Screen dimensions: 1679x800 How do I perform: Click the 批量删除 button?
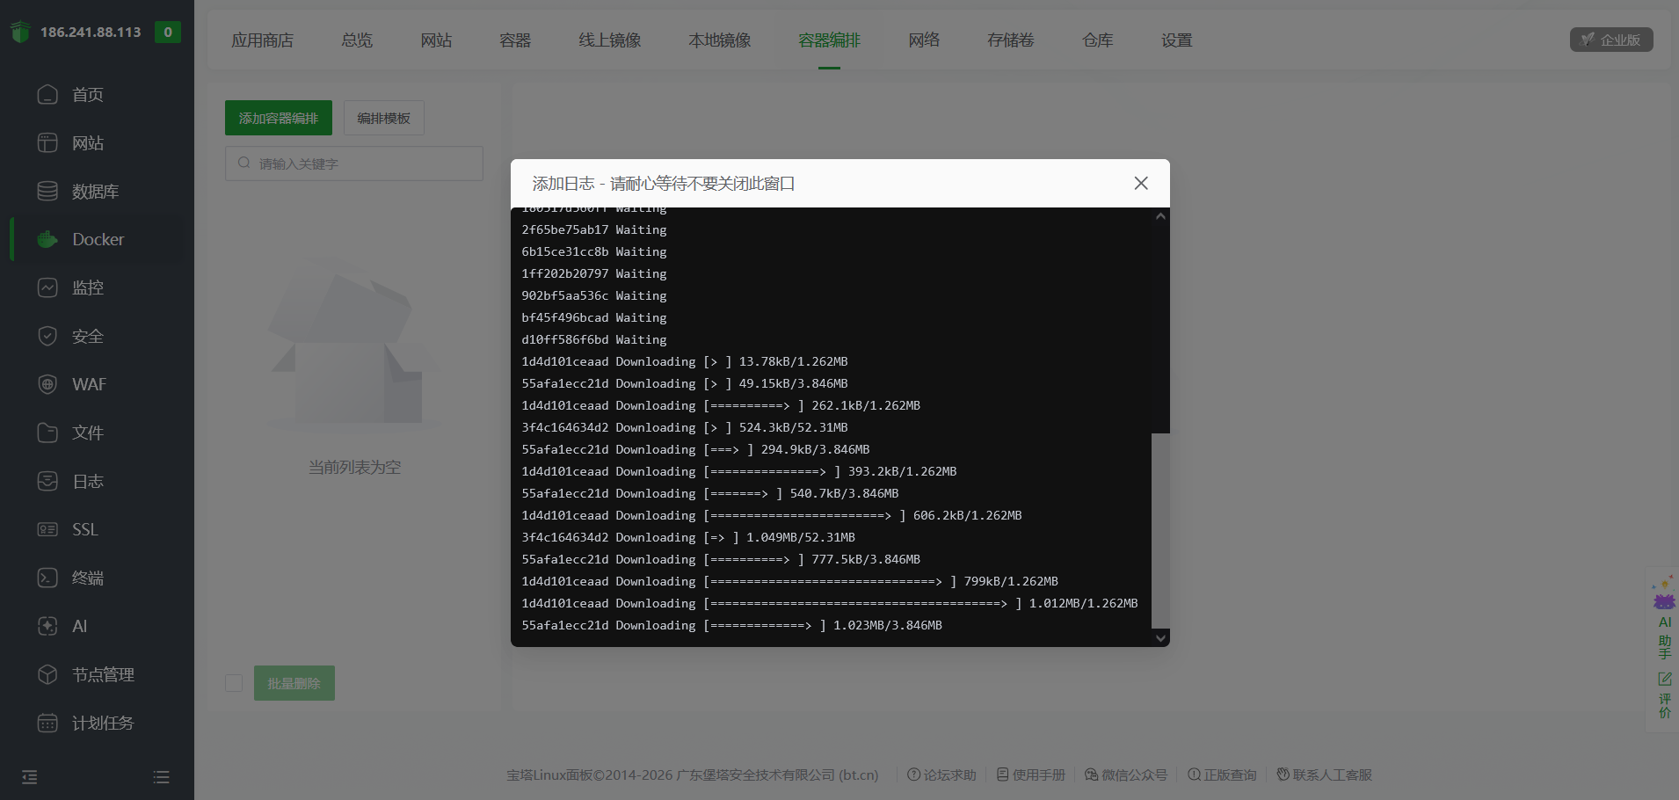point(294,683)
